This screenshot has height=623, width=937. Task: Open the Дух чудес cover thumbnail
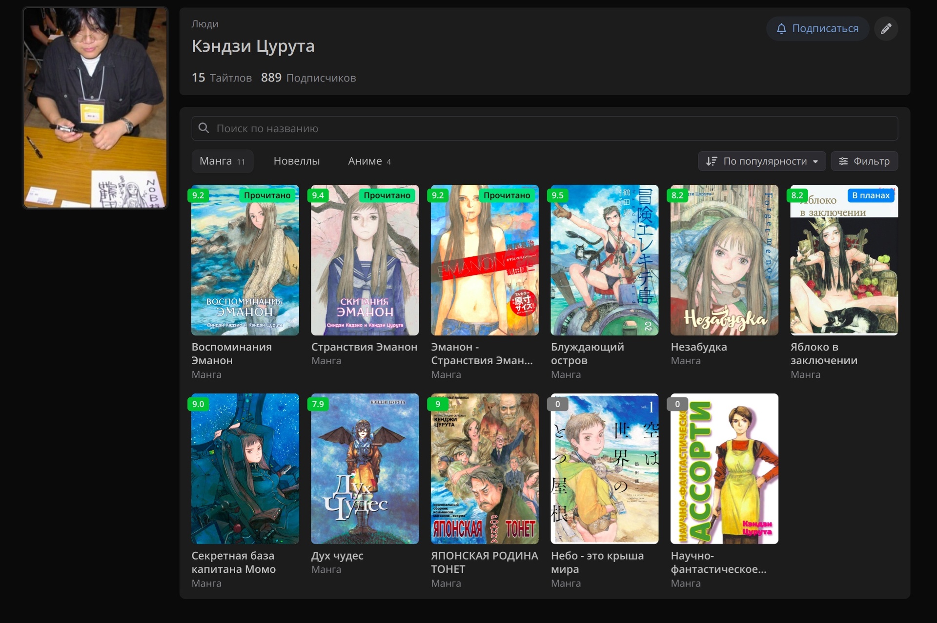tap(365, 468)
